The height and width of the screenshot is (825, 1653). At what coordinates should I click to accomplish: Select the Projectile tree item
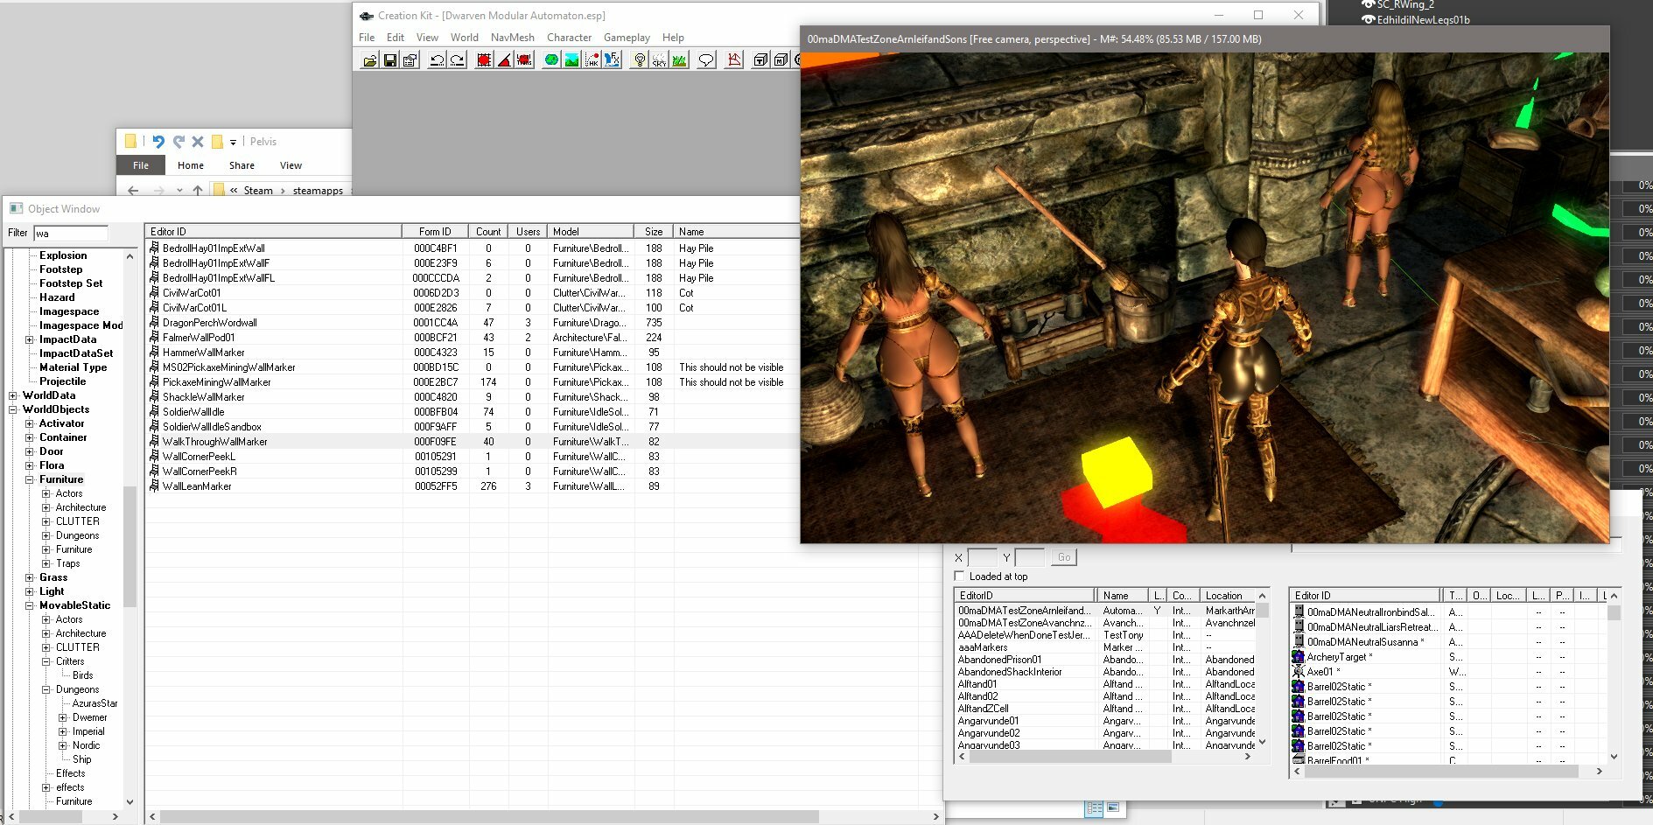(x=62, y=381)
